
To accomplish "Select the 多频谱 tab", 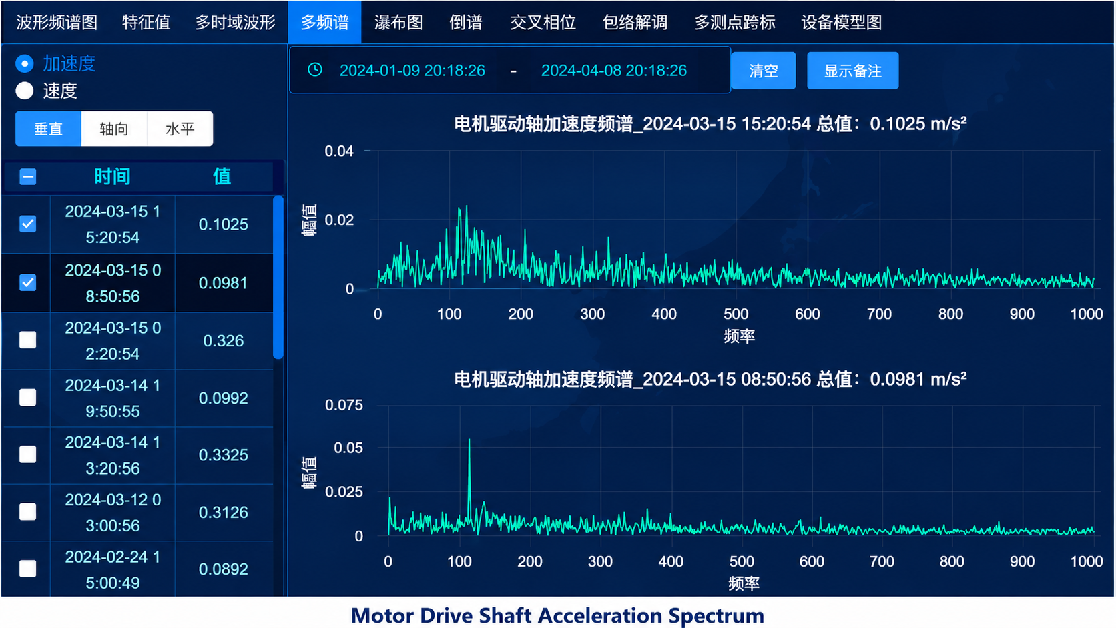I will click(325, 22).
